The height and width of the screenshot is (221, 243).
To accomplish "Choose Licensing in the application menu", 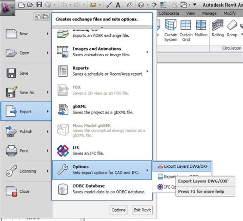I will pos(26,171).
